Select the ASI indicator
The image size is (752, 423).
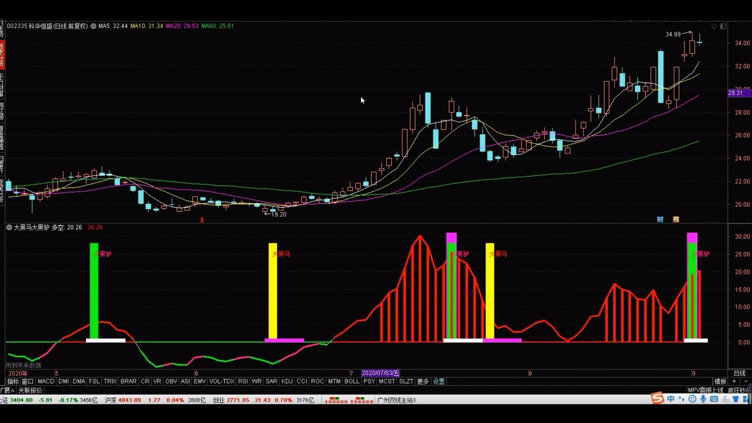[x=185, y=381]
